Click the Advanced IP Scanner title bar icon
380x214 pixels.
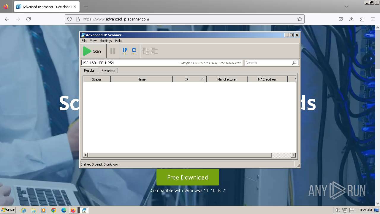83,35
